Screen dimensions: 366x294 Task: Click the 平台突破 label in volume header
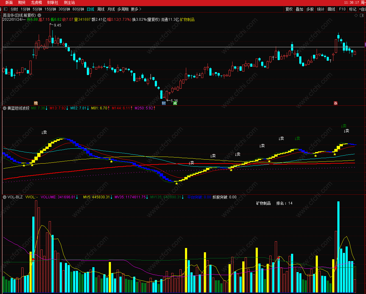tap(194, 197)
